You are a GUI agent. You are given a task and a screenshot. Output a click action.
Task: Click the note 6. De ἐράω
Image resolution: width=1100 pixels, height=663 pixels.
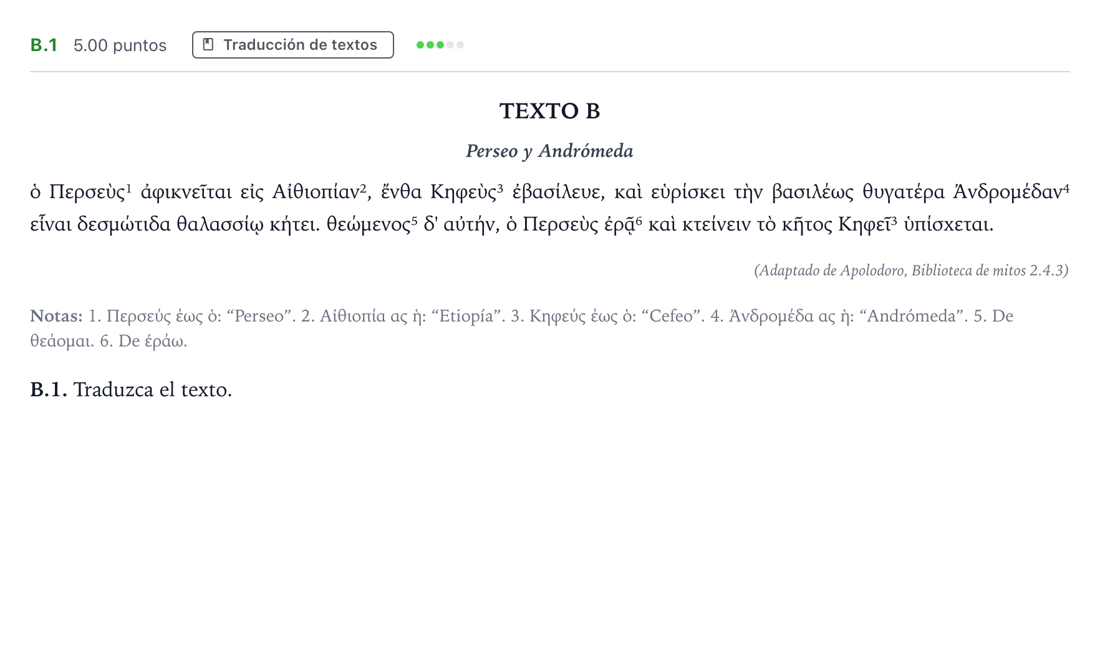click(x=143, y=341)
